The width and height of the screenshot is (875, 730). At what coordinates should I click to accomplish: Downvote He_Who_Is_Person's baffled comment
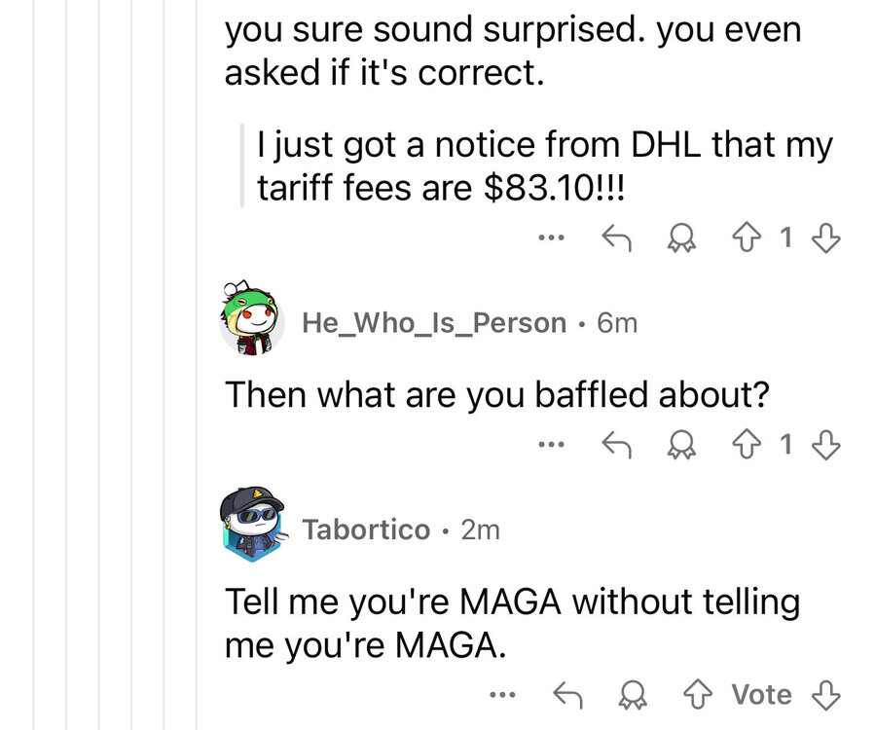[825, 445]
